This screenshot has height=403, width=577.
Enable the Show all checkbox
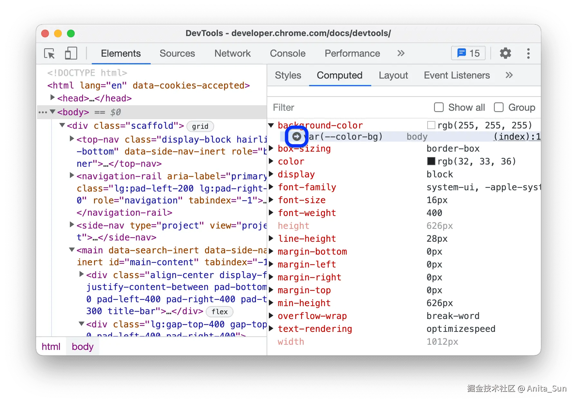(439, 107)
